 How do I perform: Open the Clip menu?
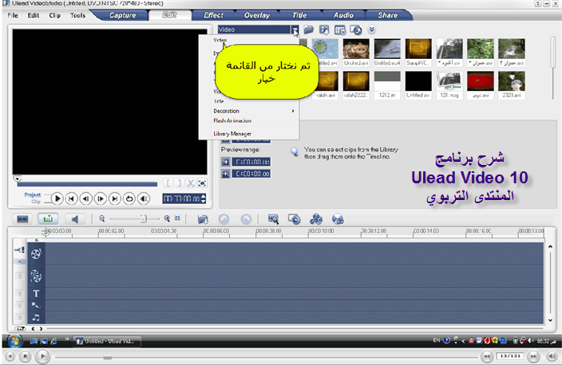point(55,15)
